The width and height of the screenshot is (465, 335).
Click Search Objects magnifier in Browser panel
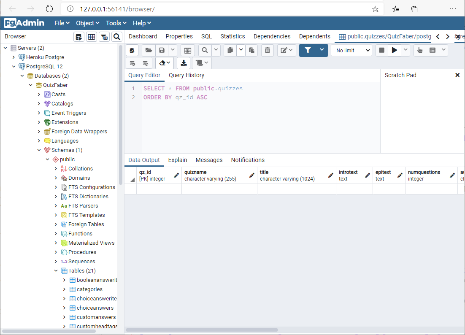click(x=117, y=37)
